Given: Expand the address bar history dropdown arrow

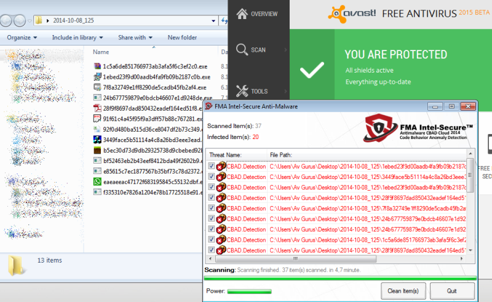Looking at the screenshot, I should point(213,21).
